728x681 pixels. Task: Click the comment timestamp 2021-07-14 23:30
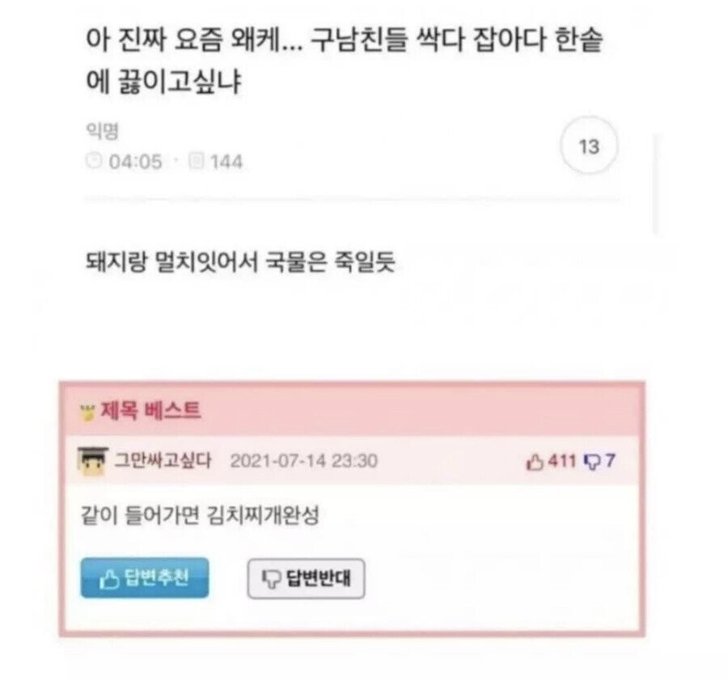[303, 461]
